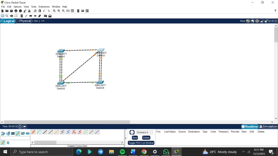Select the Draw Rectangle tool
The width and height of the screenshot is (278, 156).
31,16
